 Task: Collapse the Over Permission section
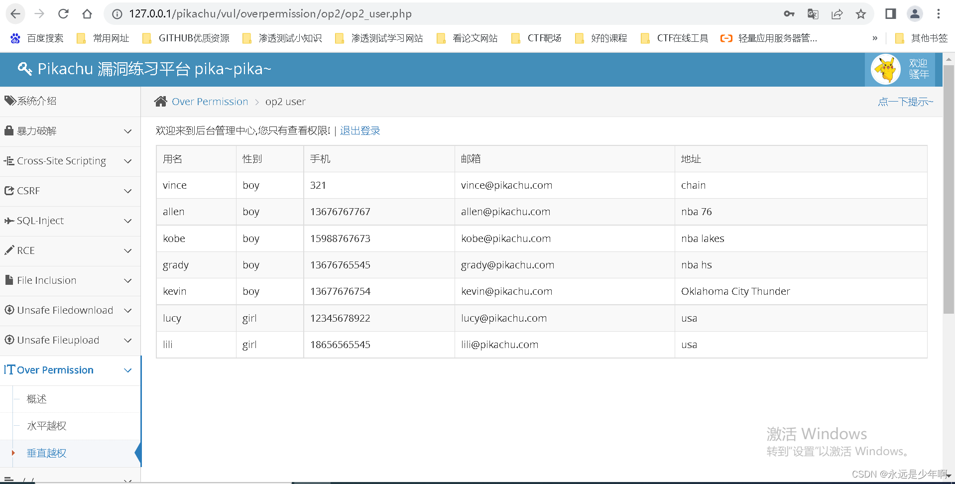[70, 370]
